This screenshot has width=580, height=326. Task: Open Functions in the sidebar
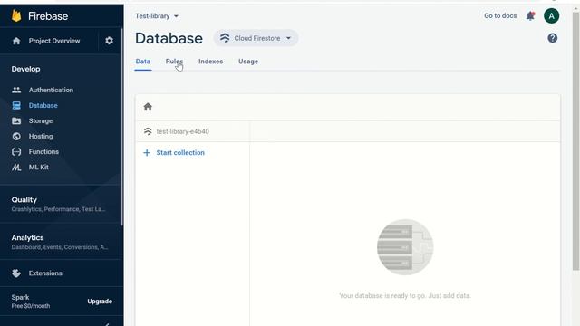[43, 151]
